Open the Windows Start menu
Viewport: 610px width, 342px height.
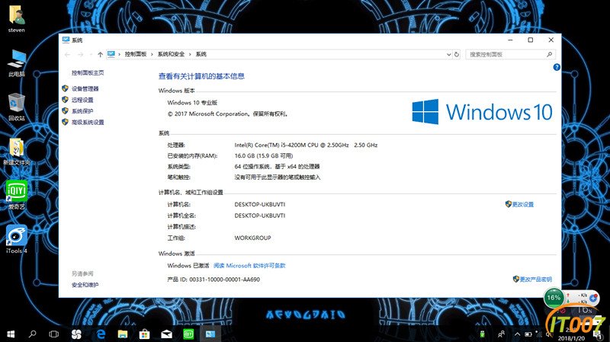click(x=11, y=334)
